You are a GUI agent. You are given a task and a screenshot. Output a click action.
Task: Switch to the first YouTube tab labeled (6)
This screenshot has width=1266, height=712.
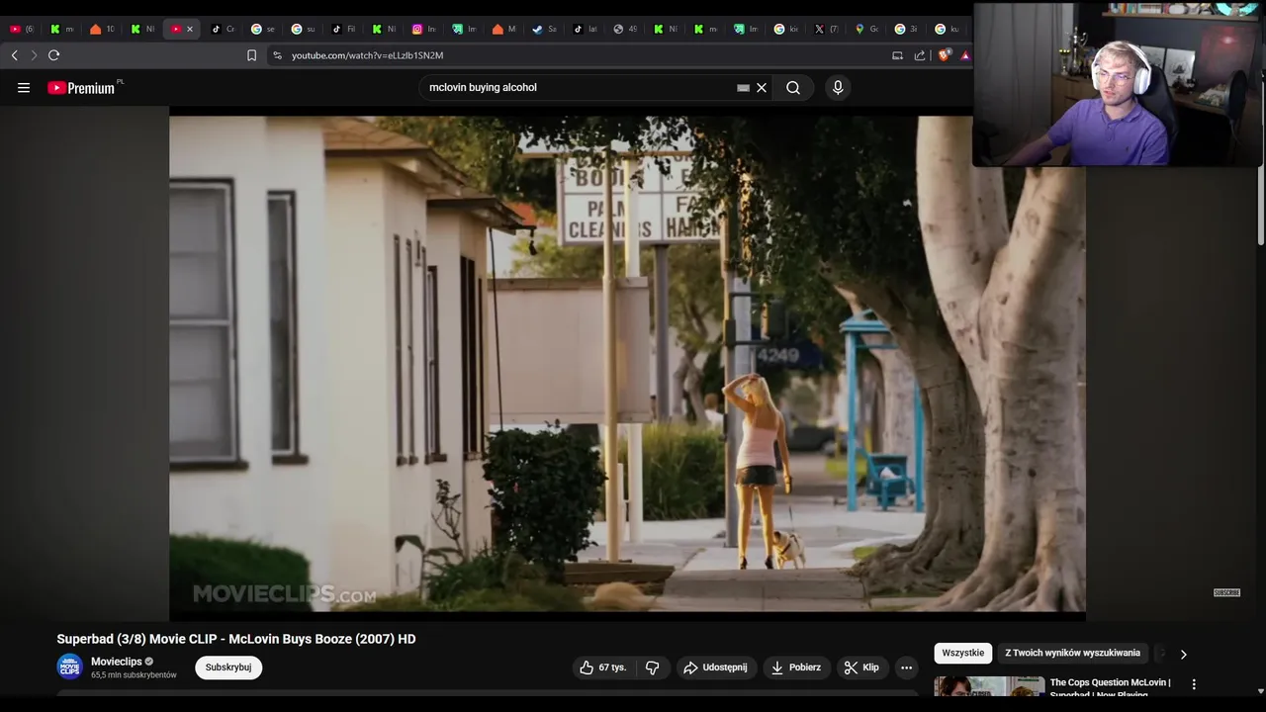point(21,29)
